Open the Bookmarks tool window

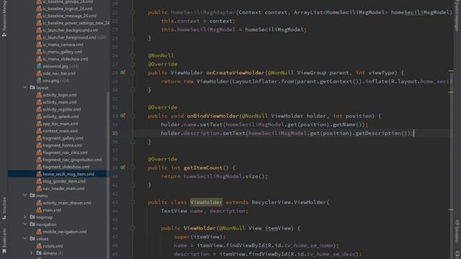[4, 241]
